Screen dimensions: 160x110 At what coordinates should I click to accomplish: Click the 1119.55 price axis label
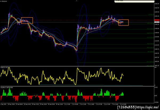157,41
